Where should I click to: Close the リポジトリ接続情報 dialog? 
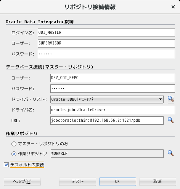click(x=173, y=7)
